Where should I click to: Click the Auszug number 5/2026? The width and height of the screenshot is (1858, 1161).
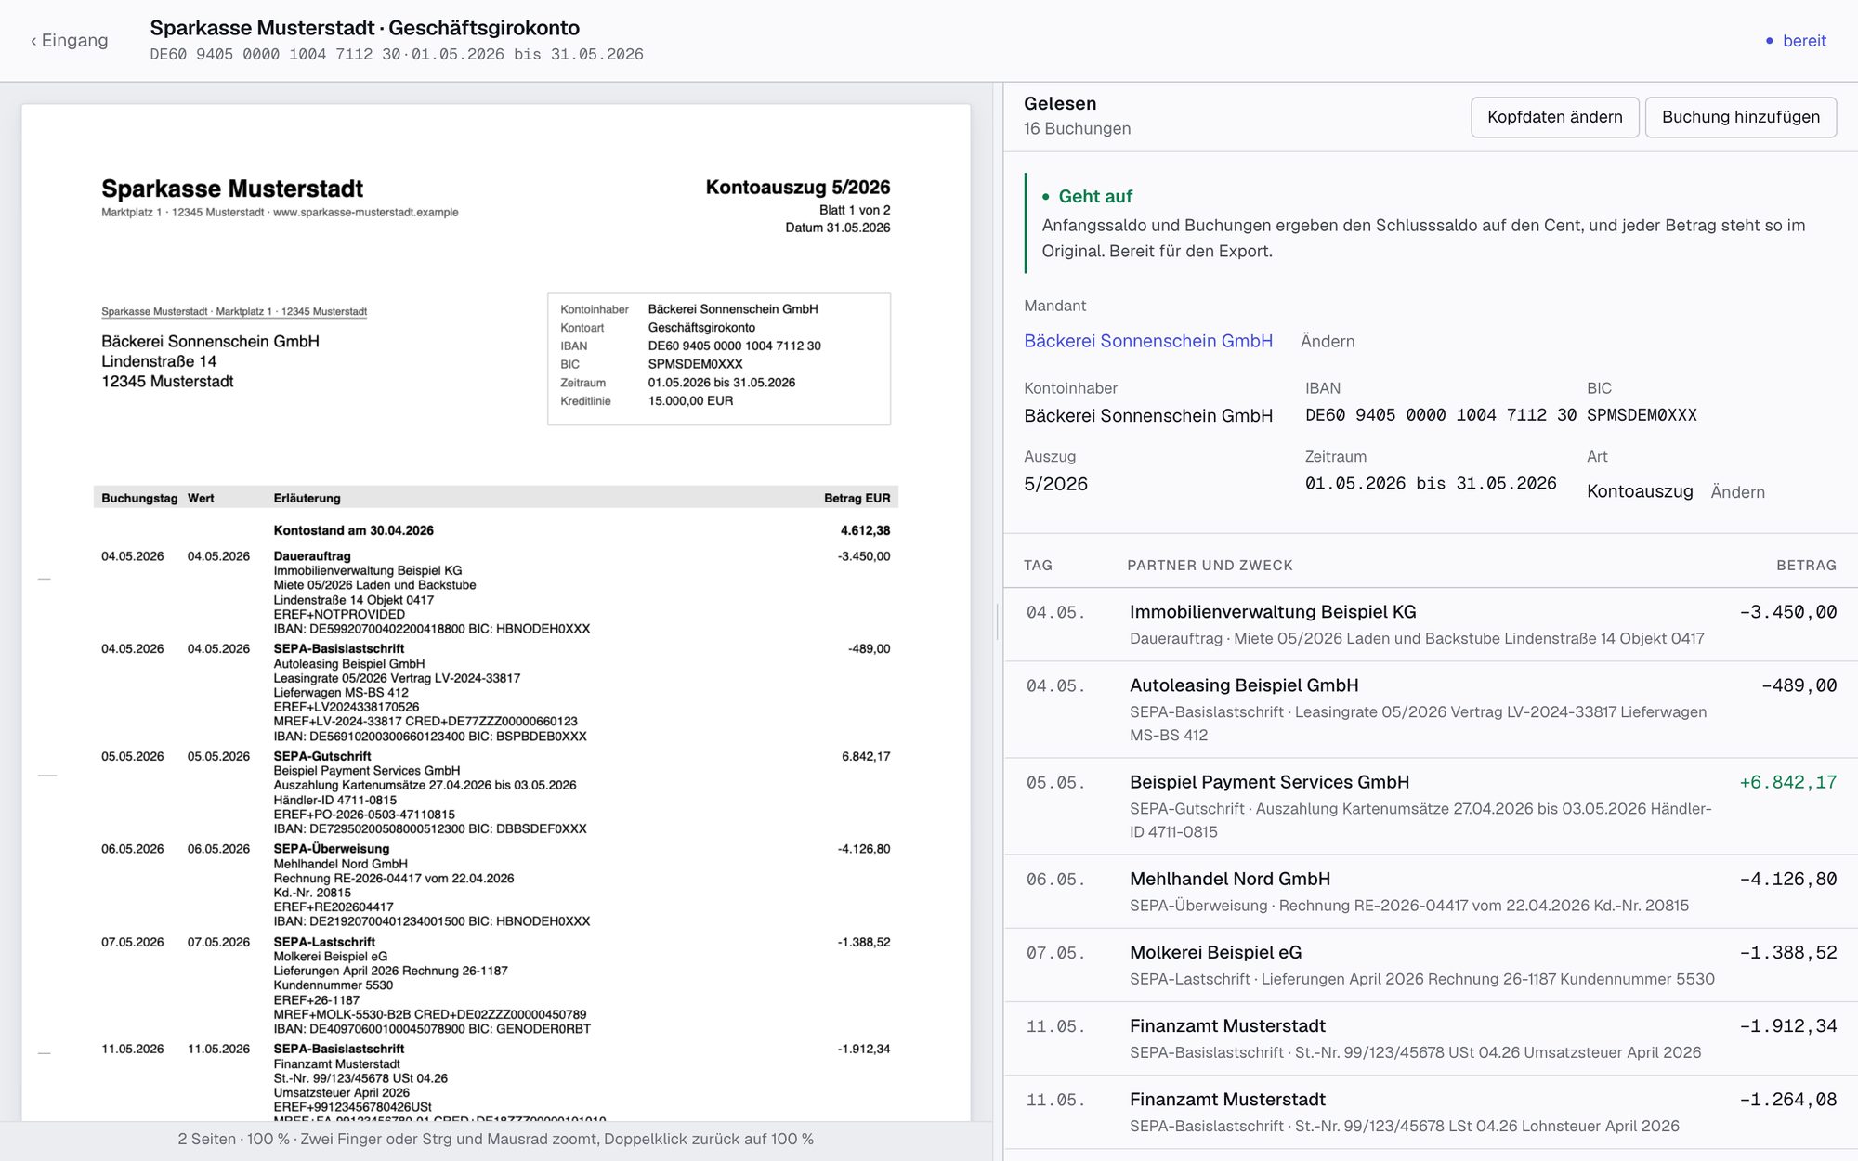pos(1055,484)
